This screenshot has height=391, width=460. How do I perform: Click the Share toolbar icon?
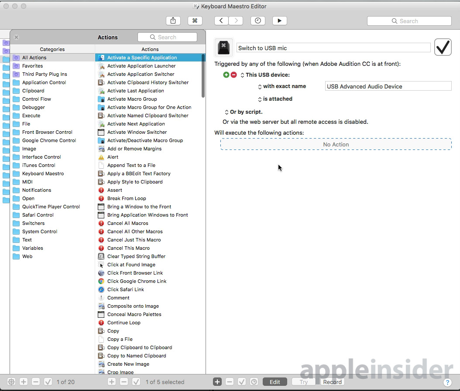(x=173, y=20)
